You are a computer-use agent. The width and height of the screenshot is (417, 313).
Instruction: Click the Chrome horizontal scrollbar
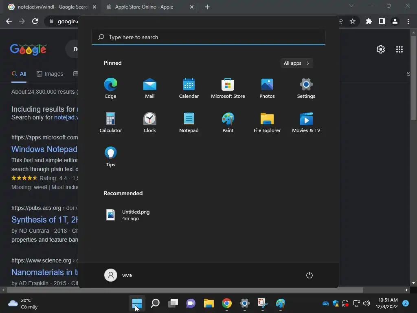(x=184, y=290)
